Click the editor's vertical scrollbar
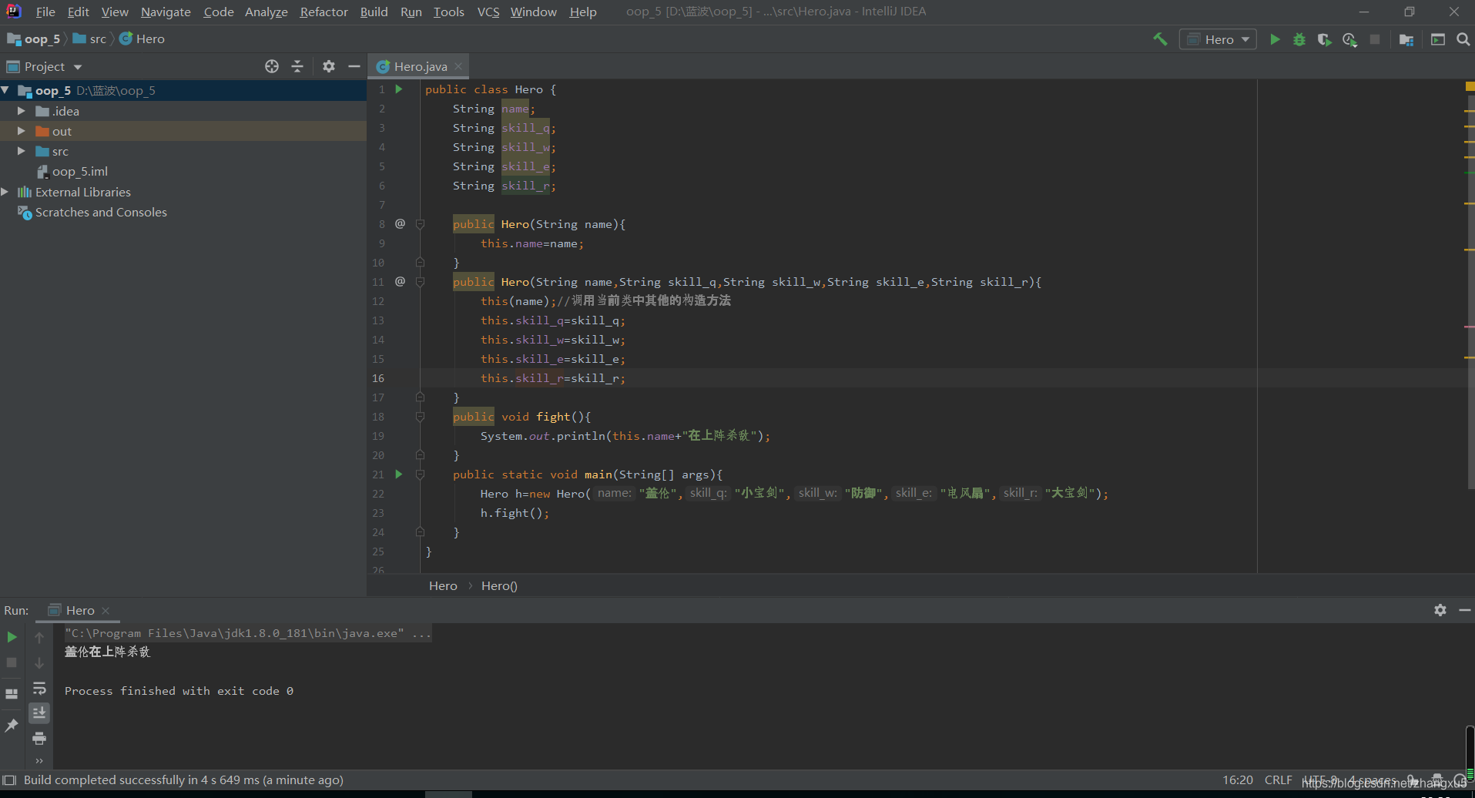Viewport: 1475px width, 798px height. pos(1470,293)
